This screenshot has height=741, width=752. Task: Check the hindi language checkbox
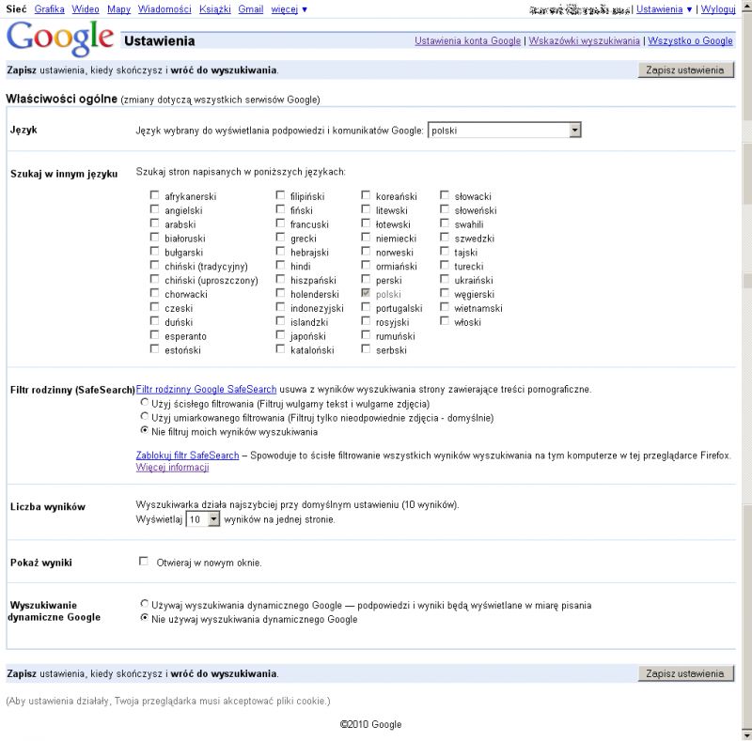click(x=280, y=265)
